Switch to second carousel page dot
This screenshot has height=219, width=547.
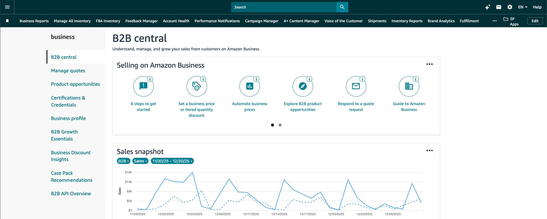click(280, 125)
